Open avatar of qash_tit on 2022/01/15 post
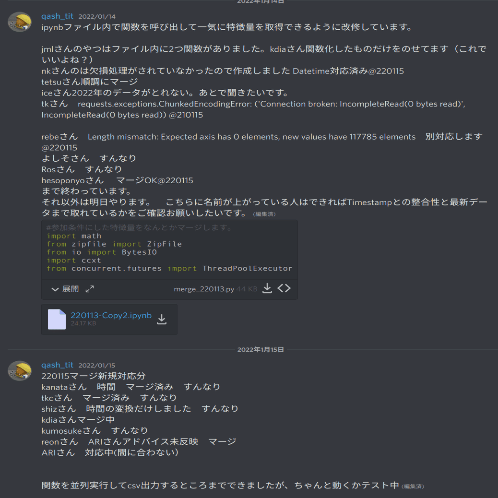Image resolution: width=498 pixels, height=498 pixels. point(20,371)
